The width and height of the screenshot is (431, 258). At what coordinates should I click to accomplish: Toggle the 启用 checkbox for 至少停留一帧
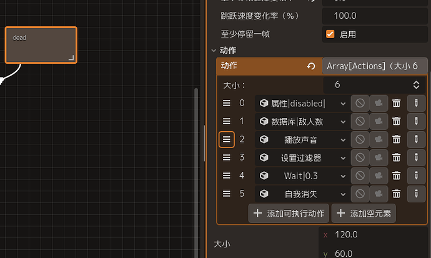coord(330,34)
